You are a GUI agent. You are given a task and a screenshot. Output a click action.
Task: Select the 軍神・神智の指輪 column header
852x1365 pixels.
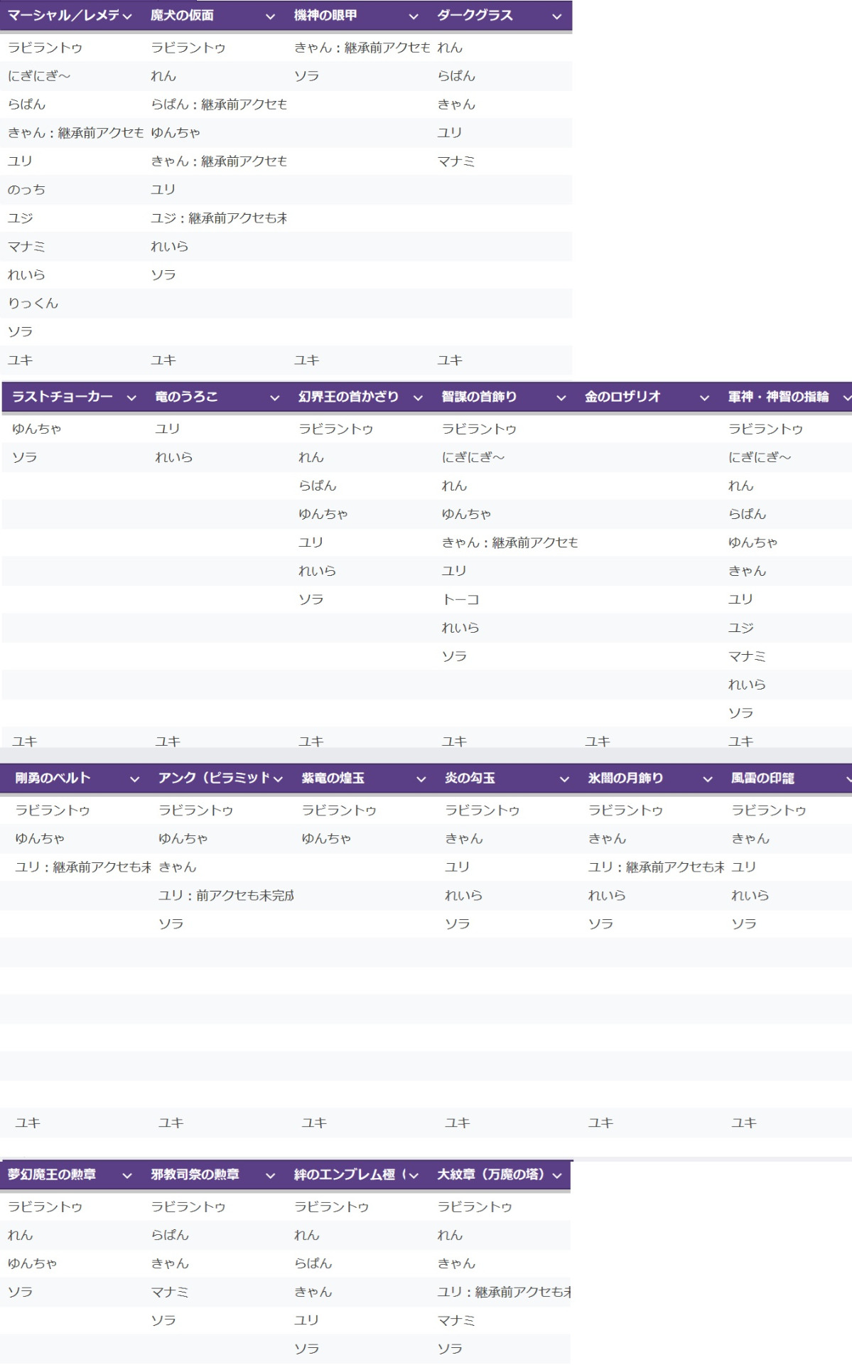click(x=778, y=397)
